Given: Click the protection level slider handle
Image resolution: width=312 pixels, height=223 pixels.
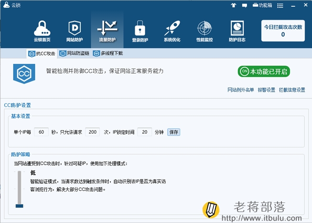Looking at the screenshot, I should [19, 206].
